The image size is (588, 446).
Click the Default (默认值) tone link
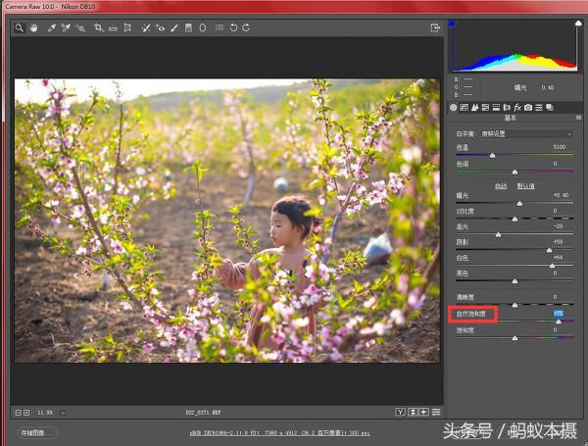tap(526, 186)
